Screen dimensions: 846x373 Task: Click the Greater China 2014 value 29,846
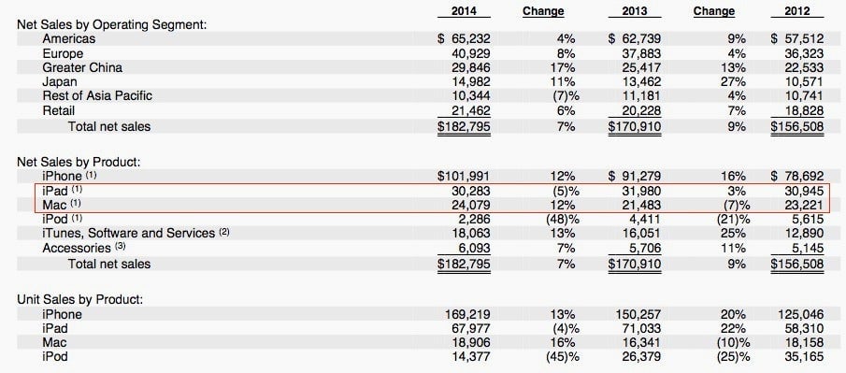tap(470, 67)
